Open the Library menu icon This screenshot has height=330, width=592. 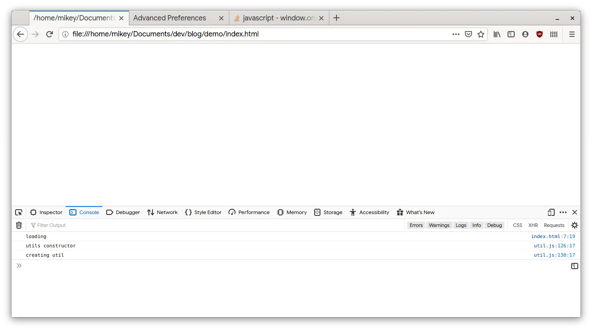coord(497,34)
